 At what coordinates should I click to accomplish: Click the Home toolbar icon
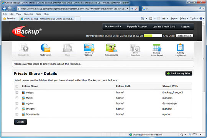click(143, 19)
